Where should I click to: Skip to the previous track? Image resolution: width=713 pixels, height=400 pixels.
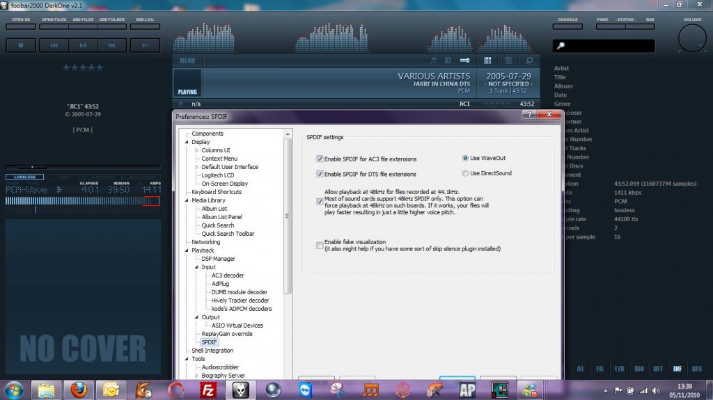click(54, 45)
